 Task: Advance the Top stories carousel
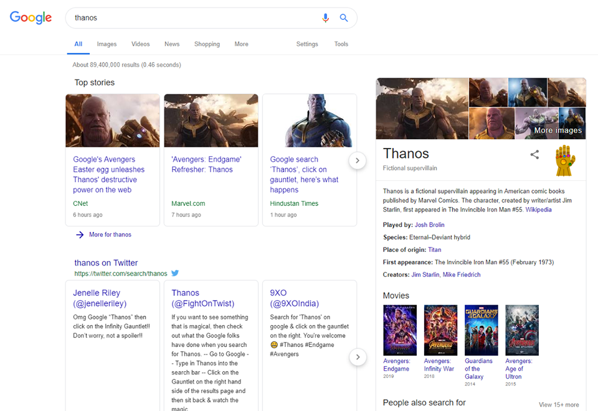(x=358, y=160)
